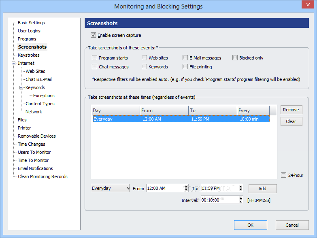Open Basic Settings in the tree
317x238 pixels.
coord(31,23)
